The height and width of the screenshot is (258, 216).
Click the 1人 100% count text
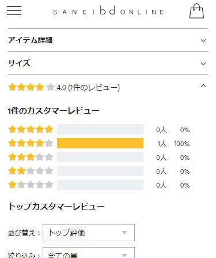coord(173,144)
